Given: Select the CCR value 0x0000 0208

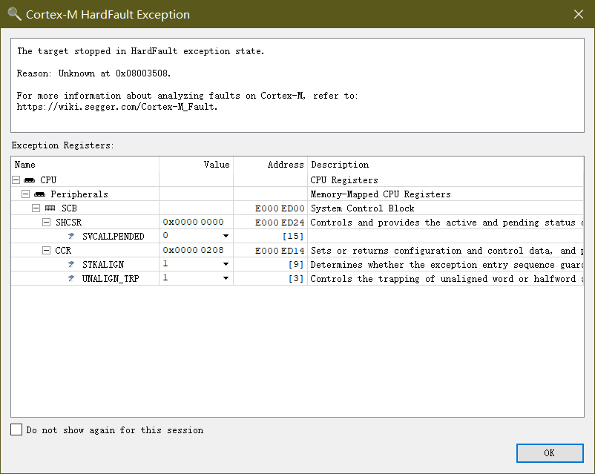Looking at the screenshot, I should (193, 250).
